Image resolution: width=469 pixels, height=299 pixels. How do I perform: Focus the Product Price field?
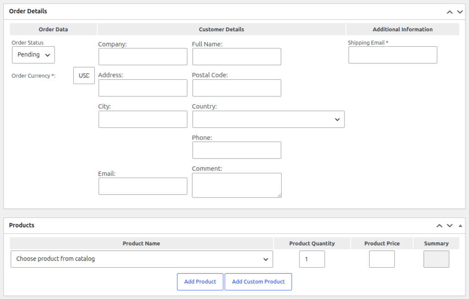coord(382,259)
